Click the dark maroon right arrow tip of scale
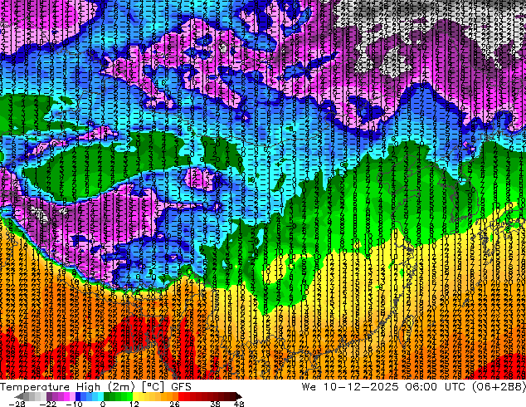This screenshot has height=407, width=526. click(x=239, y=396)
